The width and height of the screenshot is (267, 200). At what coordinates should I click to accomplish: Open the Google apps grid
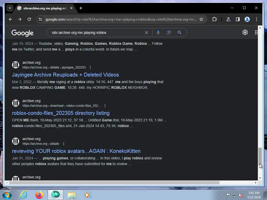256,32
